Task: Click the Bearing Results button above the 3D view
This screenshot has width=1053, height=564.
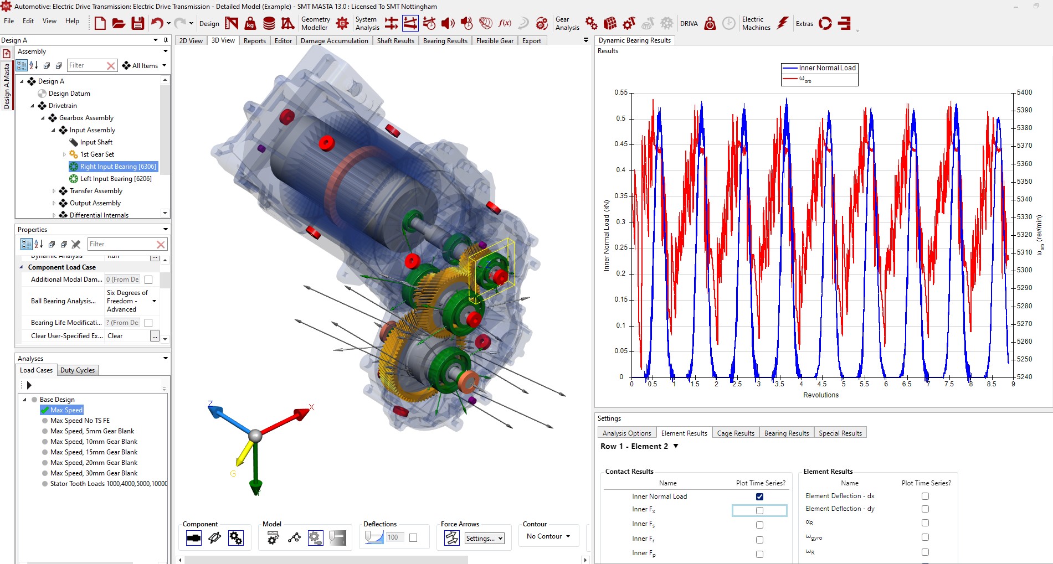Action: click(445, 40)
